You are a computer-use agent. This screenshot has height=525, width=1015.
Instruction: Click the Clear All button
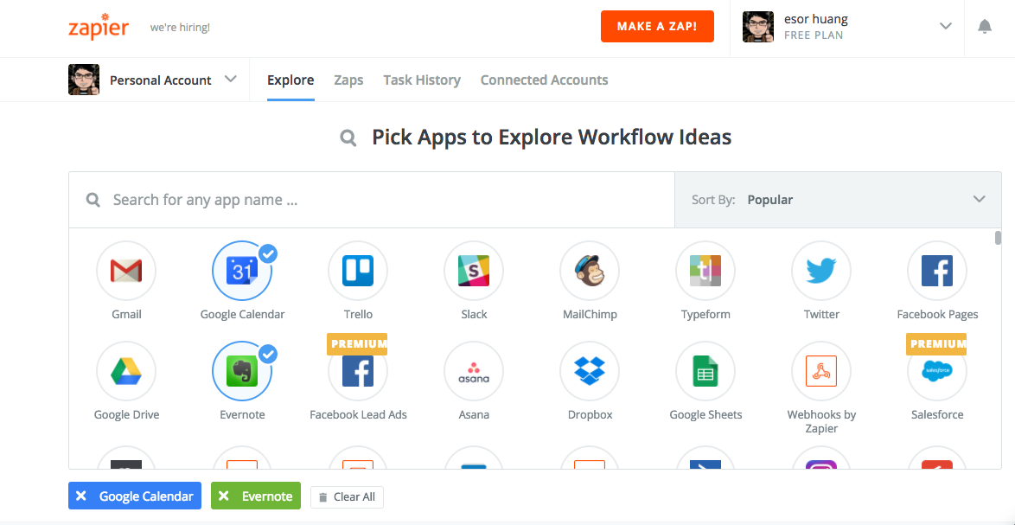click(x=347, y=497)
